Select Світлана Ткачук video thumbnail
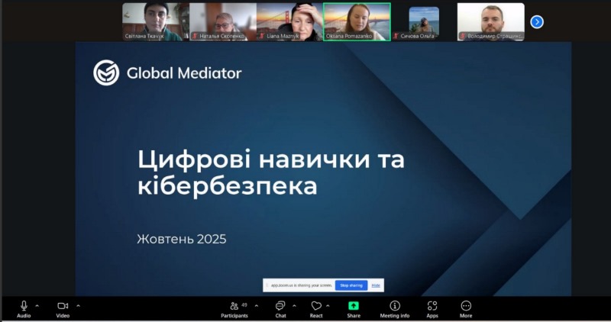The image size is (611, 322). tap(156, 22)
